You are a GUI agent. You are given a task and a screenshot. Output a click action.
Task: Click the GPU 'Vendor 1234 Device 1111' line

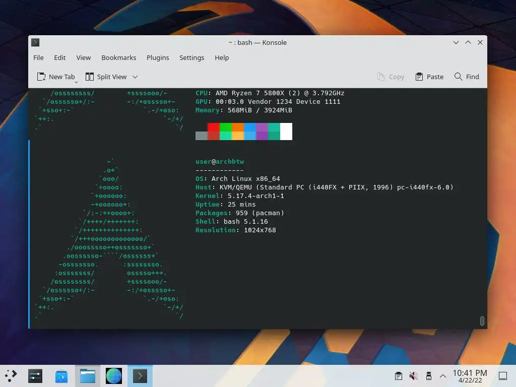pos(268,102)
